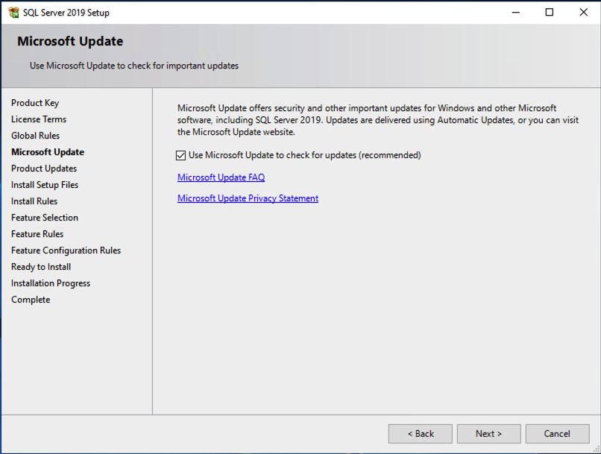Select the Product Key step
The height and width of the screenshot is (454, 601).
point(34,102)
